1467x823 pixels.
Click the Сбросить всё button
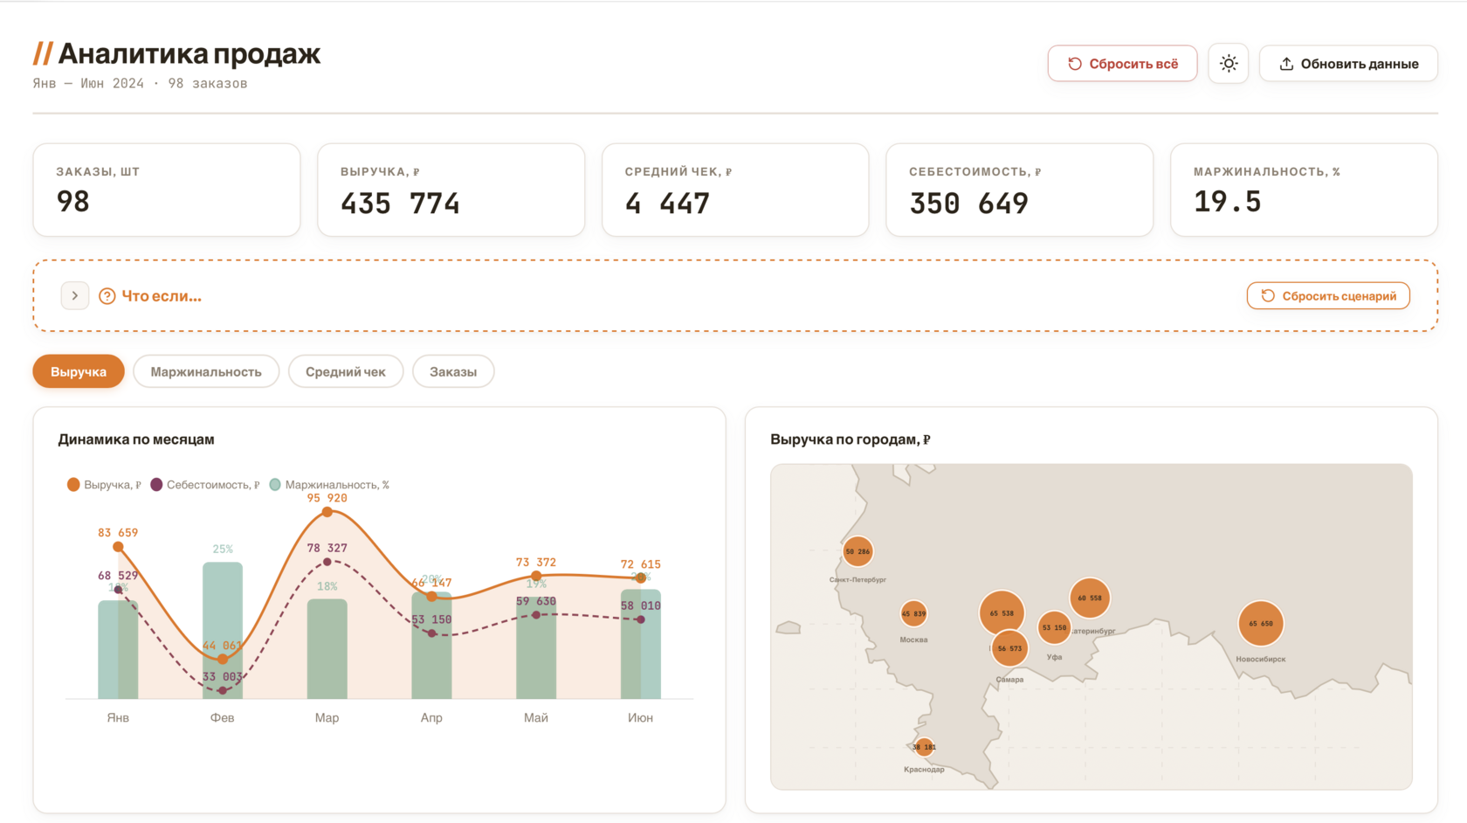pos(1122,64)
